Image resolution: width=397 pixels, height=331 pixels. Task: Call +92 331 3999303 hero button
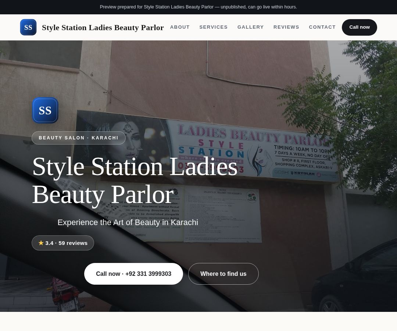pos(133,274)
